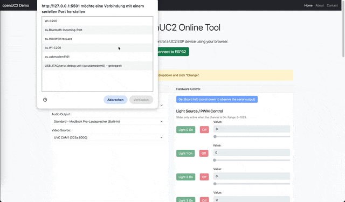Image resolution: width=345 pixels, height=202 pixels.
Task: Click the Verbinden button
Action: coord(141,100)
